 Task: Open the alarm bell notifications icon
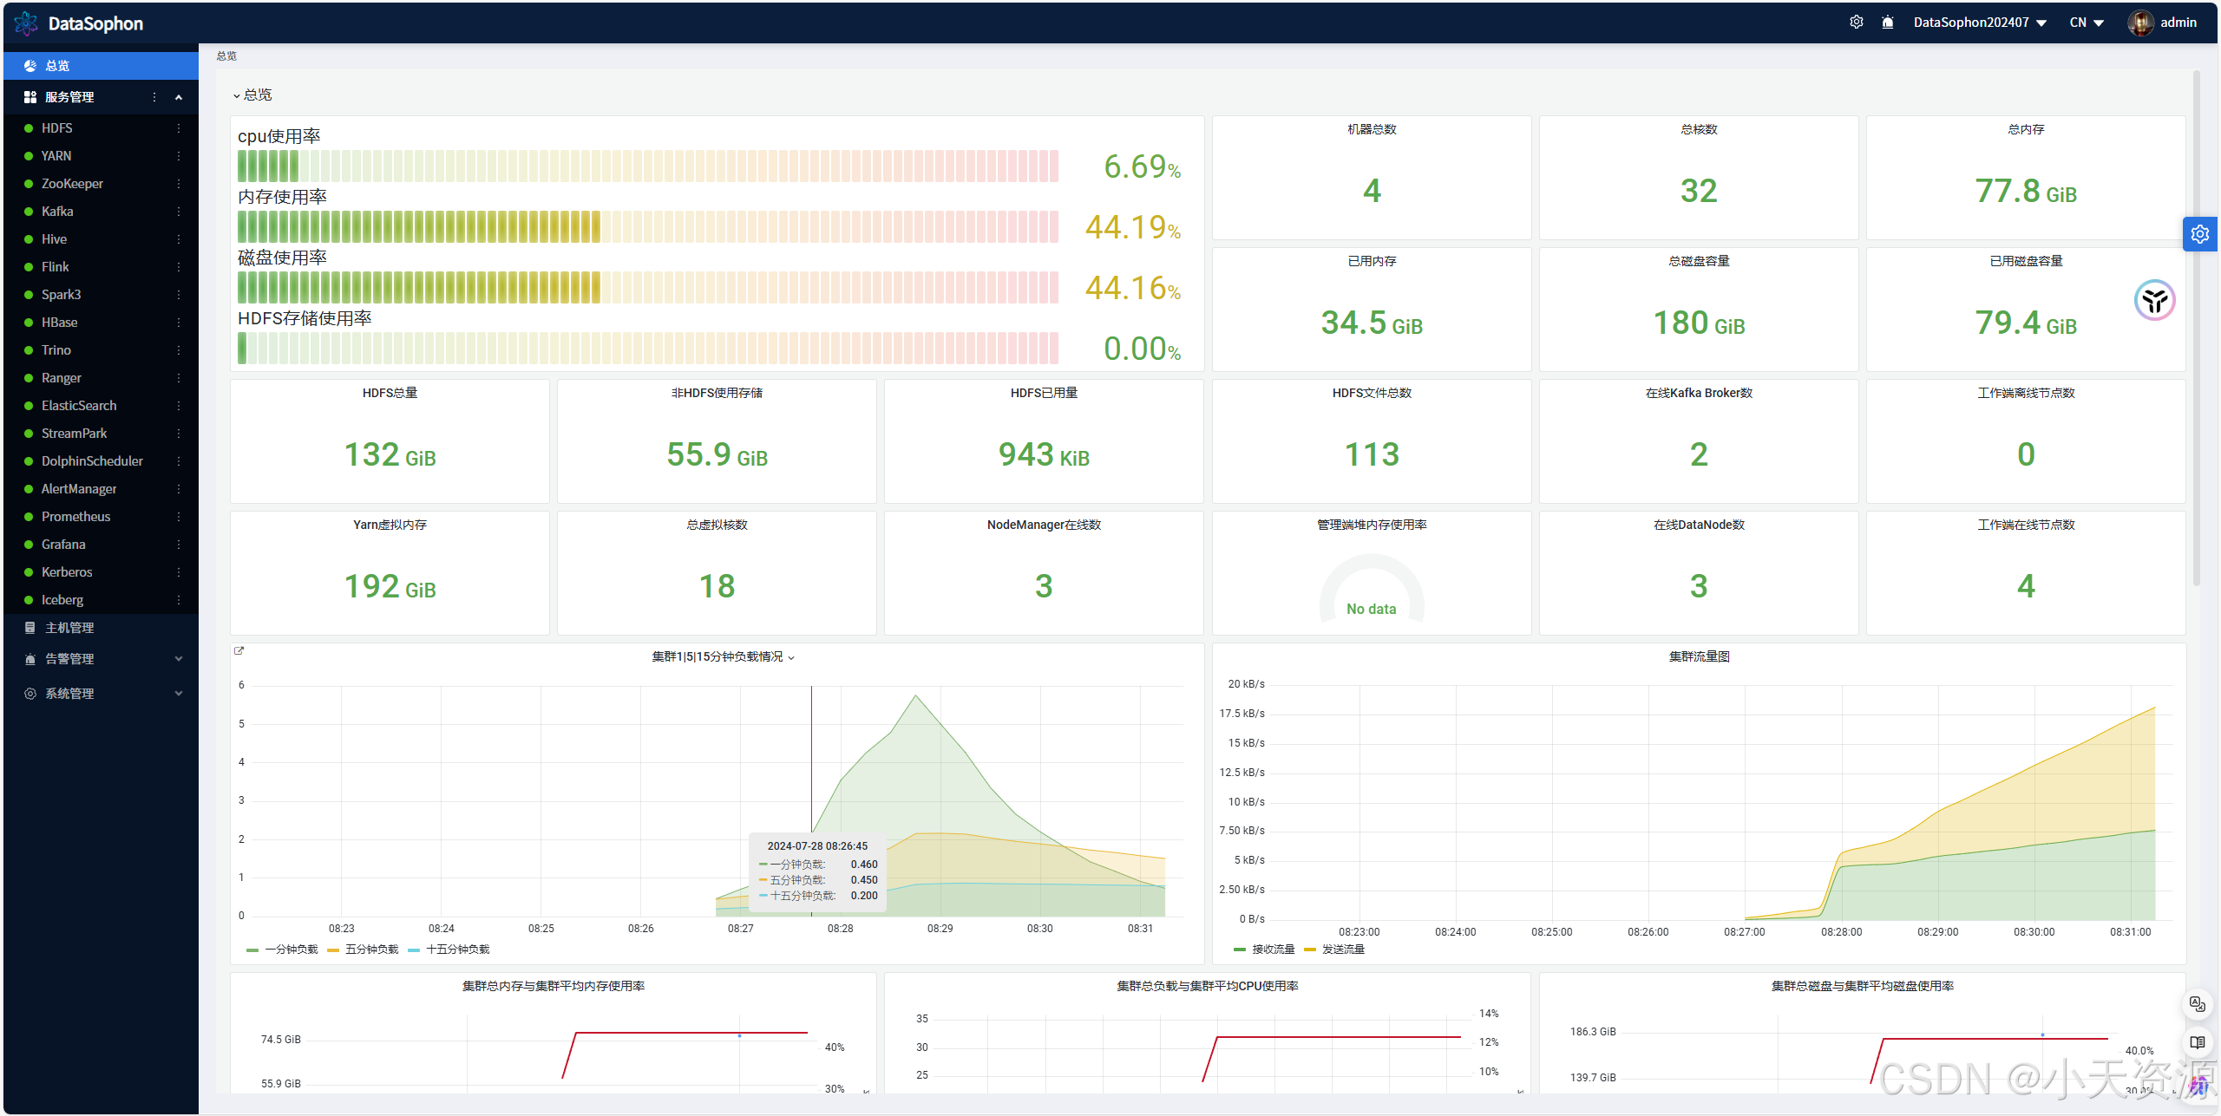pos(1887,23)
